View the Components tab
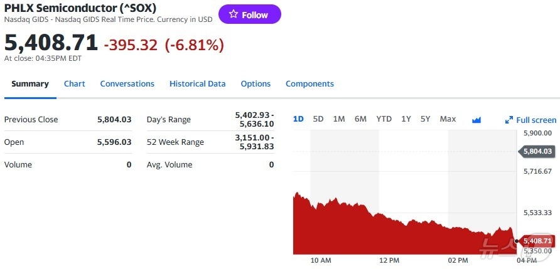 coord(310,83)
